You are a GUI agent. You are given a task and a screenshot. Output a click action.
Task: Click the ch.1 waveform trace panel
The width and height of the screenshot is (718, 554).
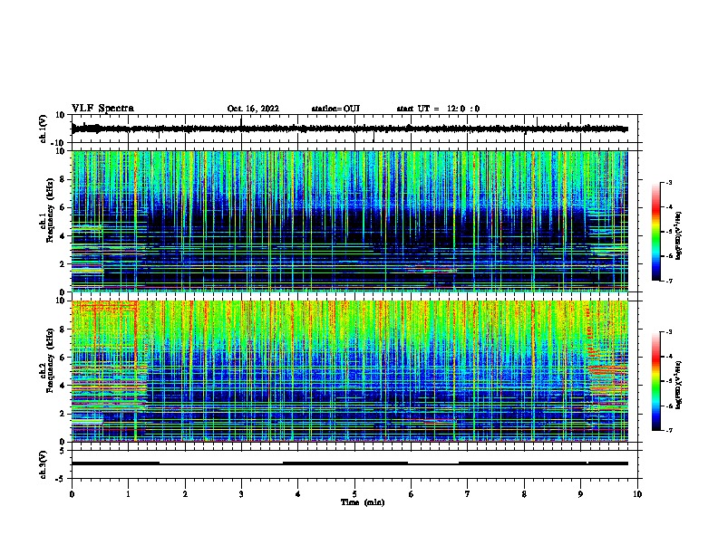(356, 129)
